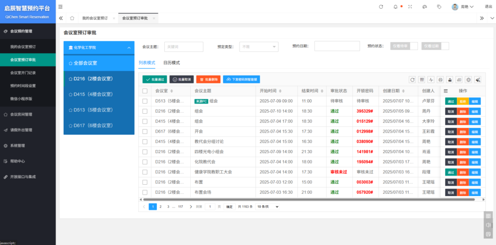This screenshot has width=496, height=245.
Task: Click the notification bell icon
Action: pyautogui.click(x=395, y=7)
